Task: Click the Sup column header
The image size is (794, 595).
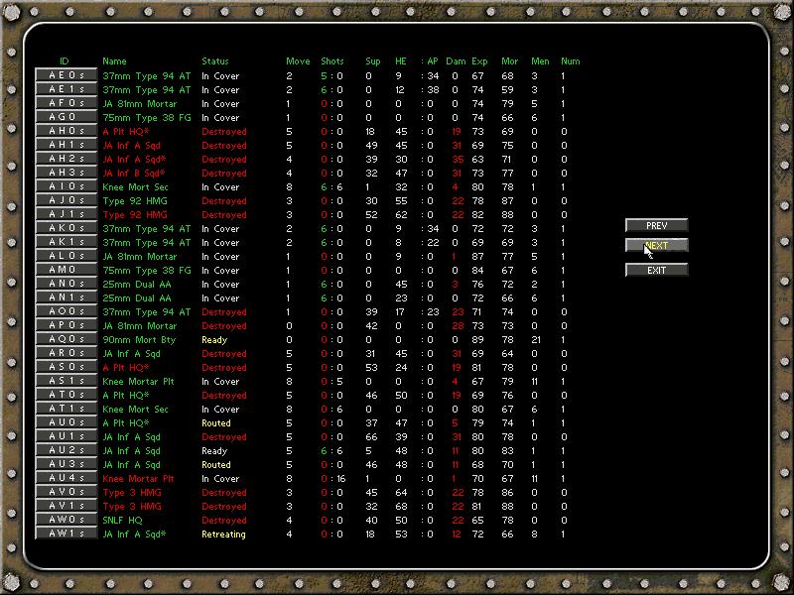Action: 373,61
